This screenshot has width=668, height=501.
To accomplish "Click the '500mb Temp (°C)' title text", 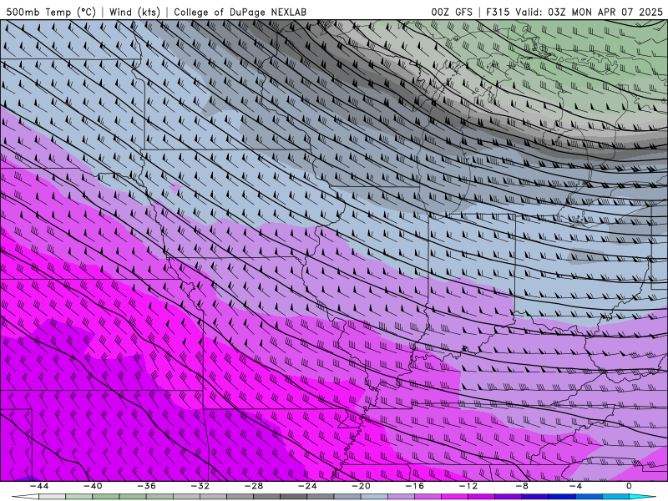I will click(x=51, y=12).
